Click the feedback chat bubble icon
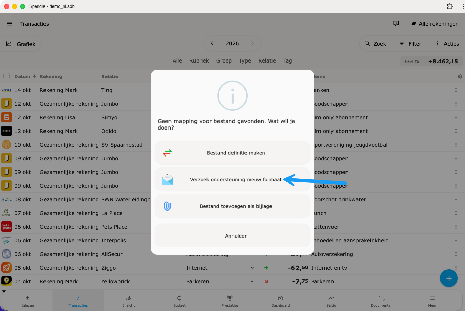 (396, 23)
